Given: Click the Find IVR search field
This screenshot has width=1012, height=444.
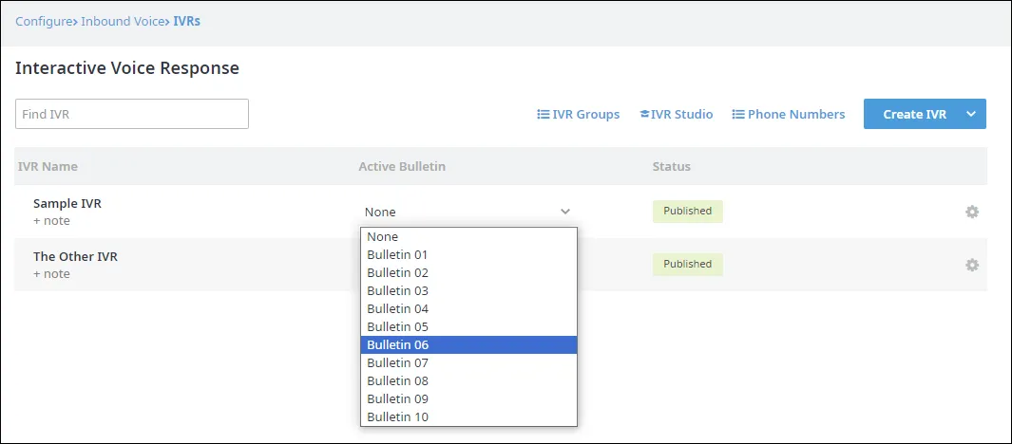Looking at the screenshot, I should 132,114.
